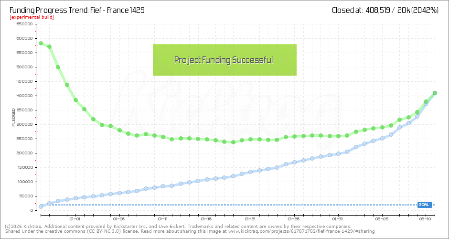
Task: Click the first blue pledged point at bottom left
Action: (x=41, y=206)
